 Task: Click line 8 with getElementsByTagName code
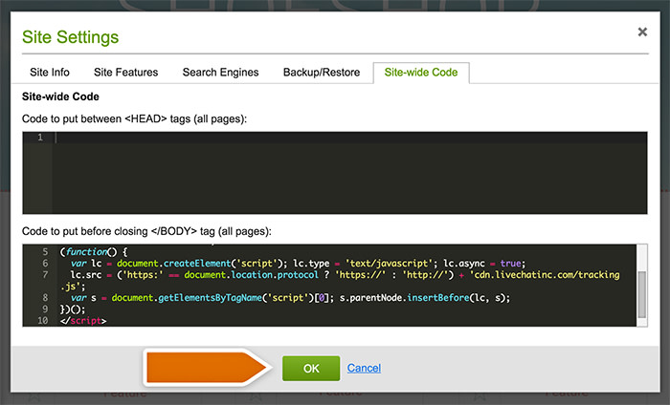(x=290, y=298)
